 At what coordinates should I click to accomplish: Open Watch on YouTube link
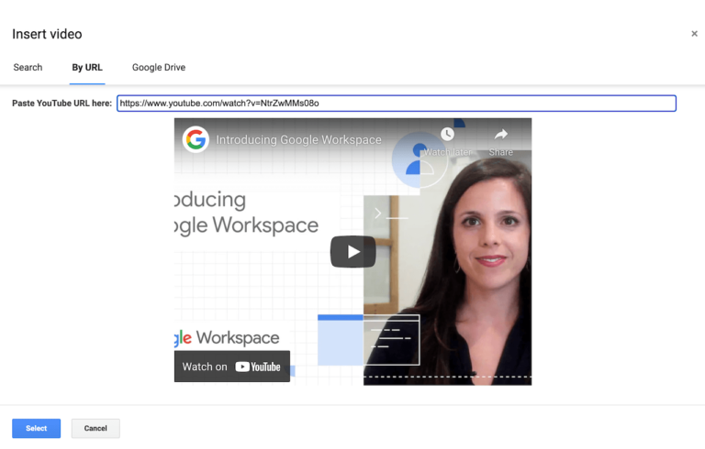(x=232, y=367)
